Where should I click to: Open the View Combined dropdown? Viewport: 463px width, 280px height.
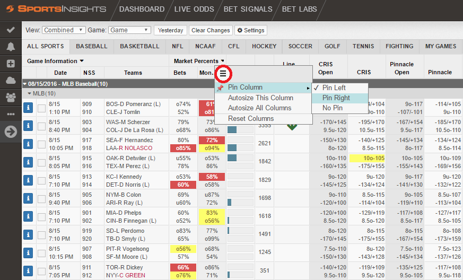[64, 30]
